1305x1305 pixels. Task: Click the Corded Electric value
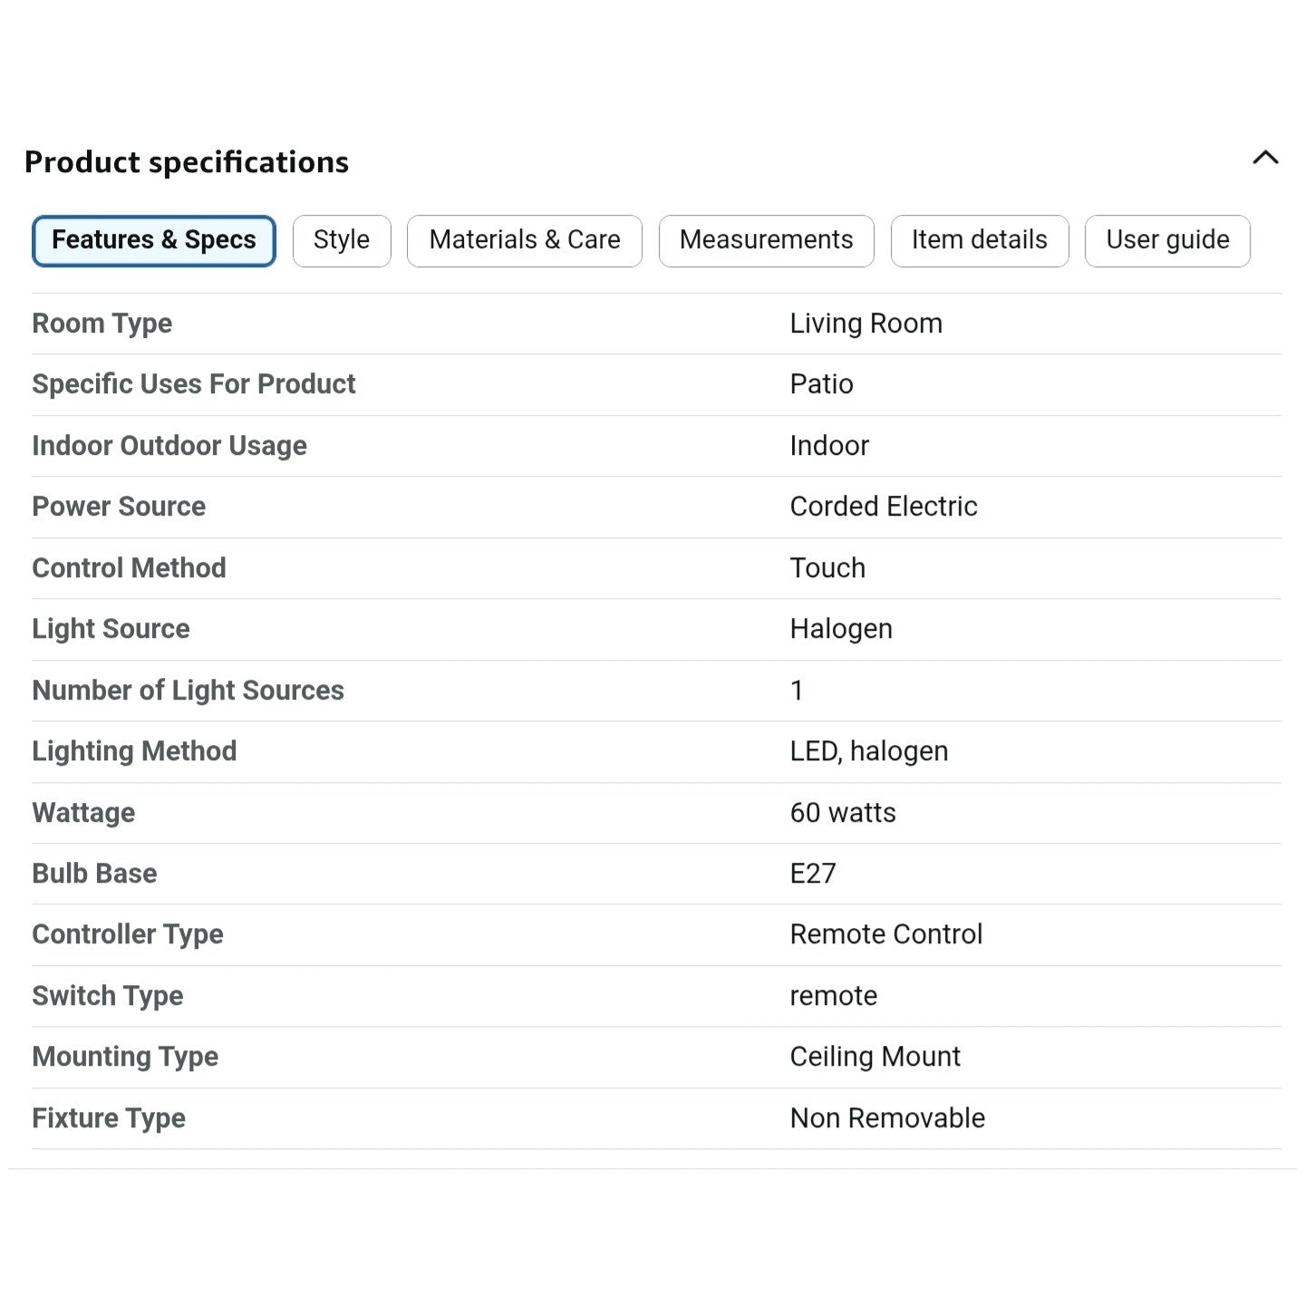tap(884, 507)
